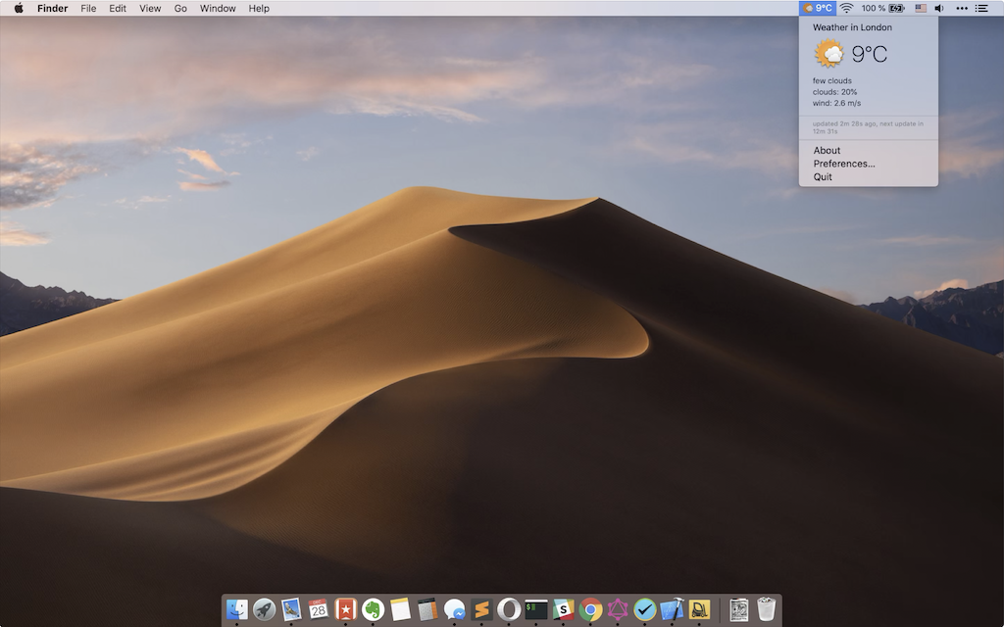The image size is (1004, 627).
Task: Open Evernote from the dock
Action: [x=373, y=609]
